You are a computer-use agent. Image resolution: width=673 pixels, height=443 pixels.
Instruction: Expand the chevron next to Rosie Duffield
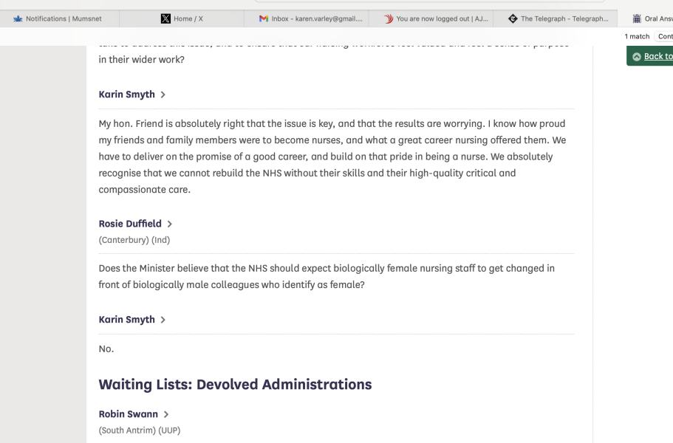(170, 224)
